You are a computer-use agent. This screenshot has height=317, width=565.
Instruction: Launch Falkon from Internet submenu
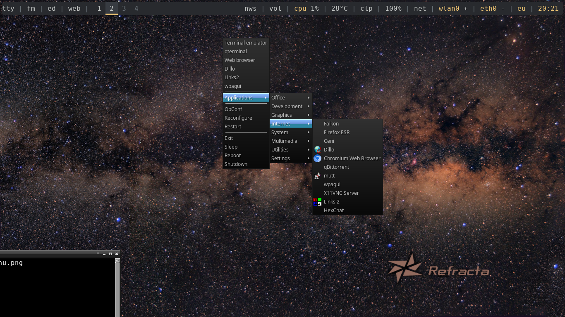(x=347, y=123)
